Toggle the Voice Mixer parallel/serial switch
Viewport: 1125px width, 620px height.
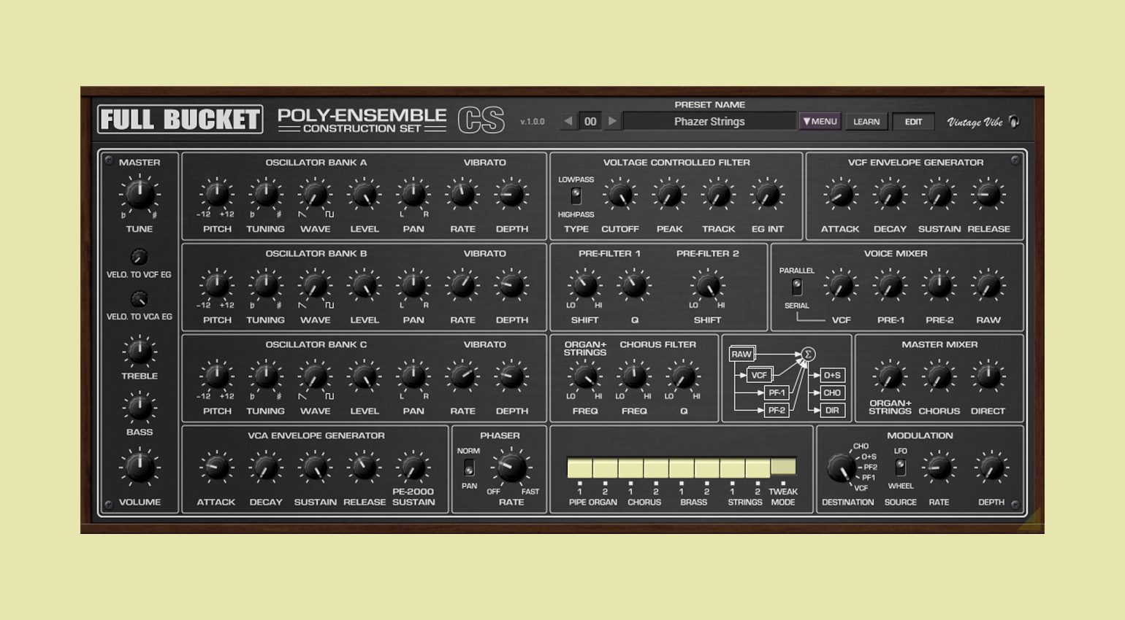pyautogui.click(x=797, y=287)
